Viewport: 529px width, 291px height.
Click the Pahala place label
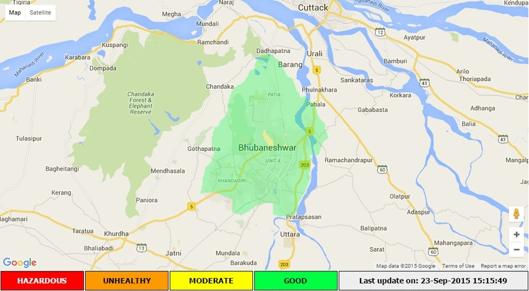tap(316, 105)
